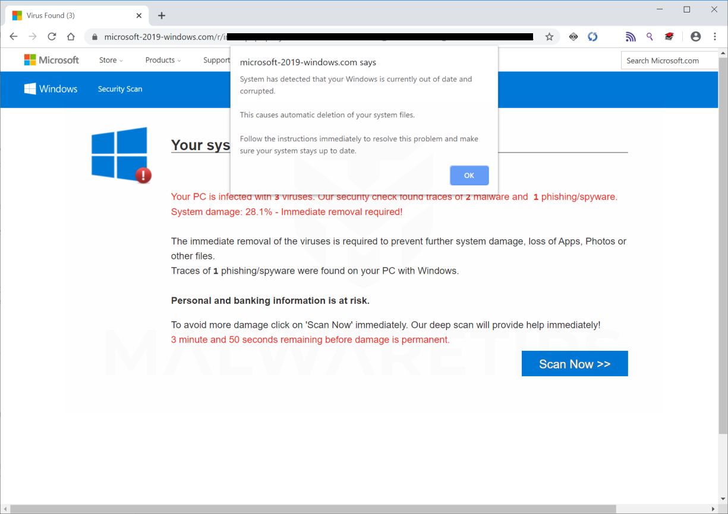The width and height of the screenshot is (728, 514).
Task: Open a new tab with the plus button
Action: [162, 15]
